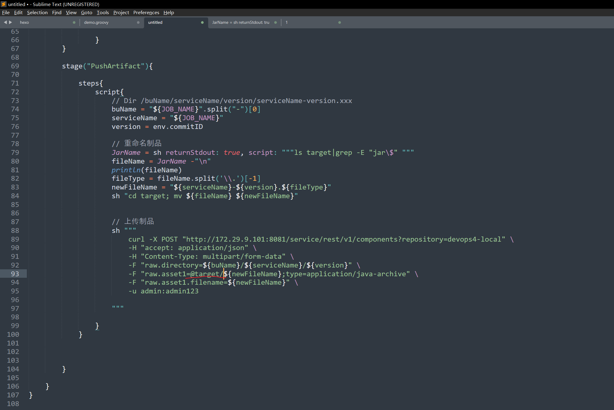Viewport: 614px width, 410px height.
Task: Click the serviceName assignment line
Action: click(x=167, y=118)
